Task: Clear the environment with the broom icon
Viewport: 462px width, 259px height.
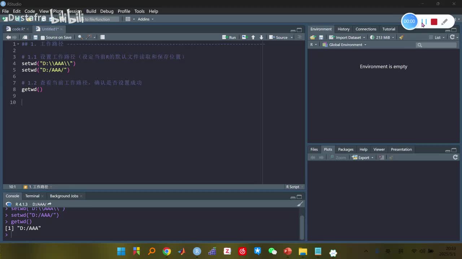Action: (401, 37)
